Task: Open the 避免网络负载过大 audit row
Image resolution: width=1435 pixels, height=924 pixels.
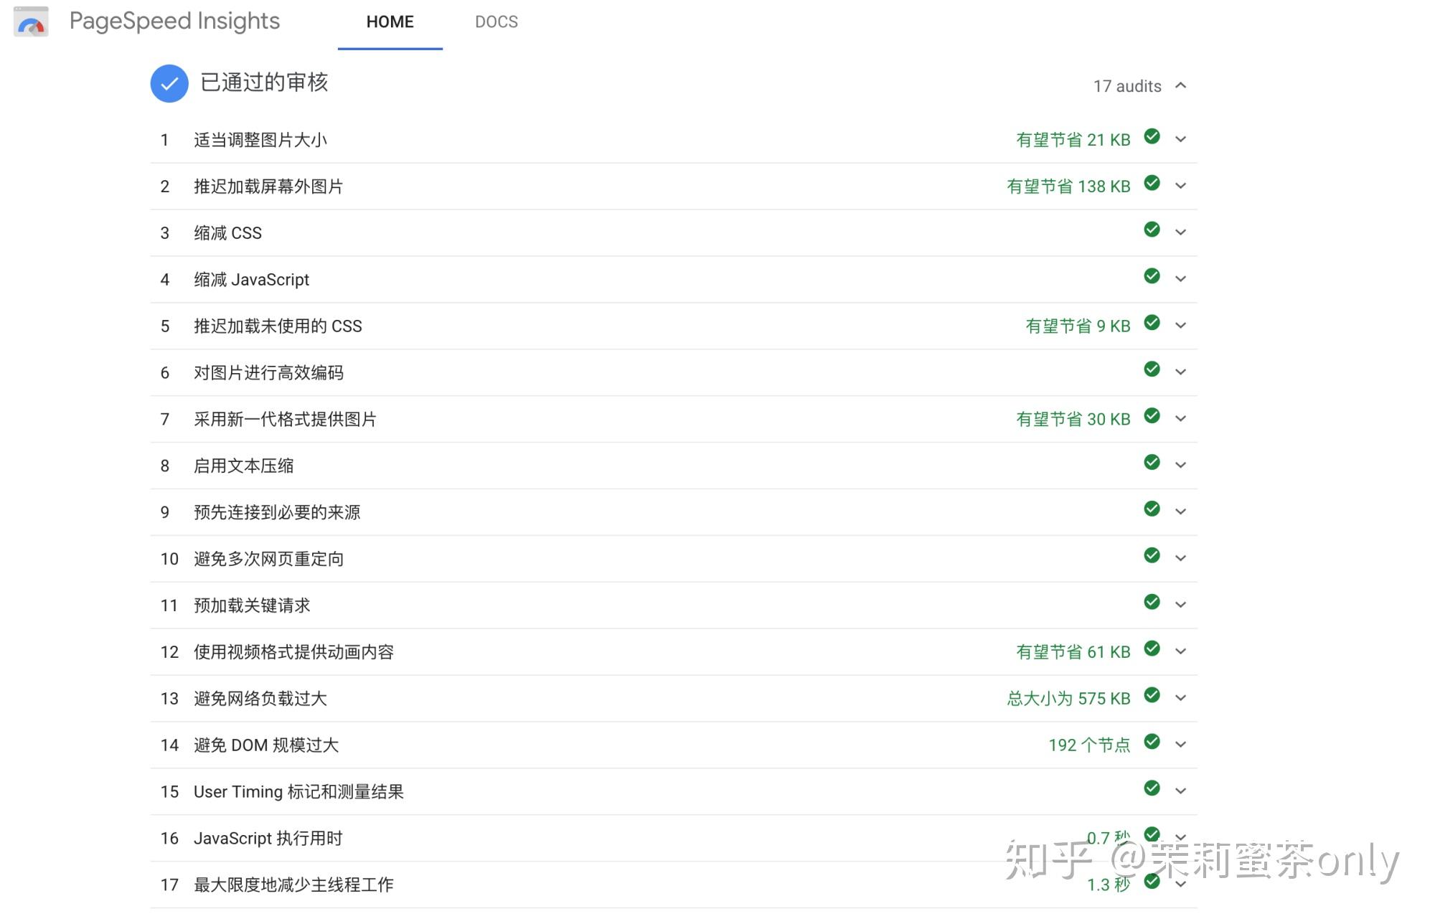Action: tap(260, 699)
